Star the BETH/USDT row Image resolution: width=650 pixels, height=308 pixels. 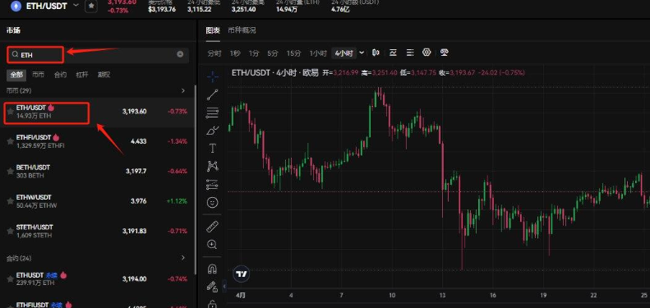pos(11,171)
